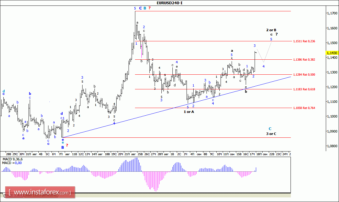Click the EURUSD240-I chart title
This screenshot has width=339, height=202.
(169, 3)
